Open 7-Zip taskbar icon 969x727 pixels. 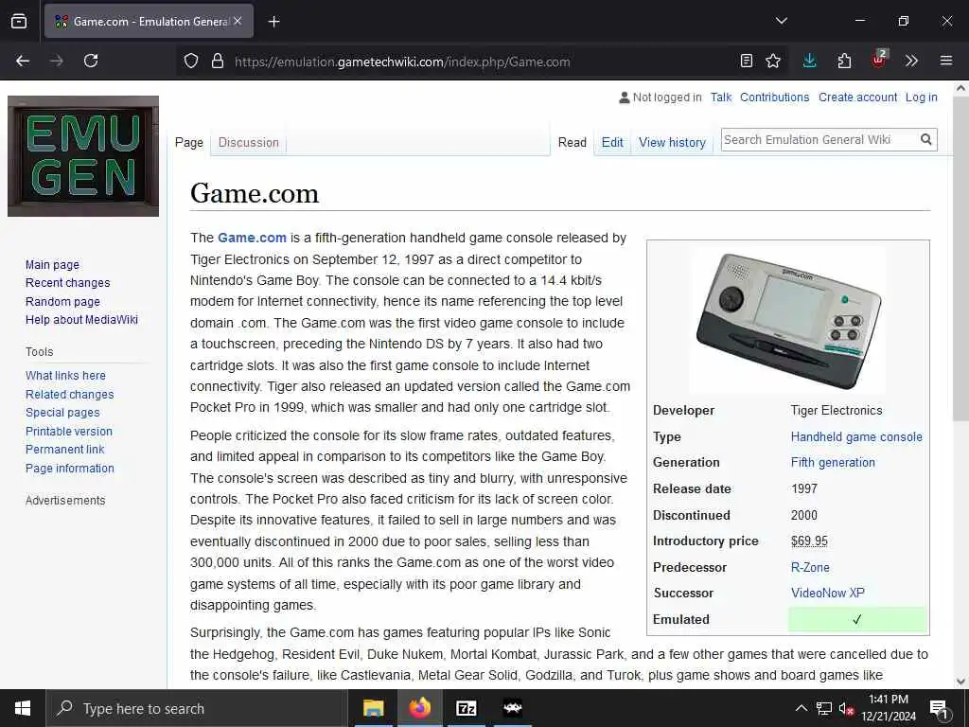pos(466,708)
